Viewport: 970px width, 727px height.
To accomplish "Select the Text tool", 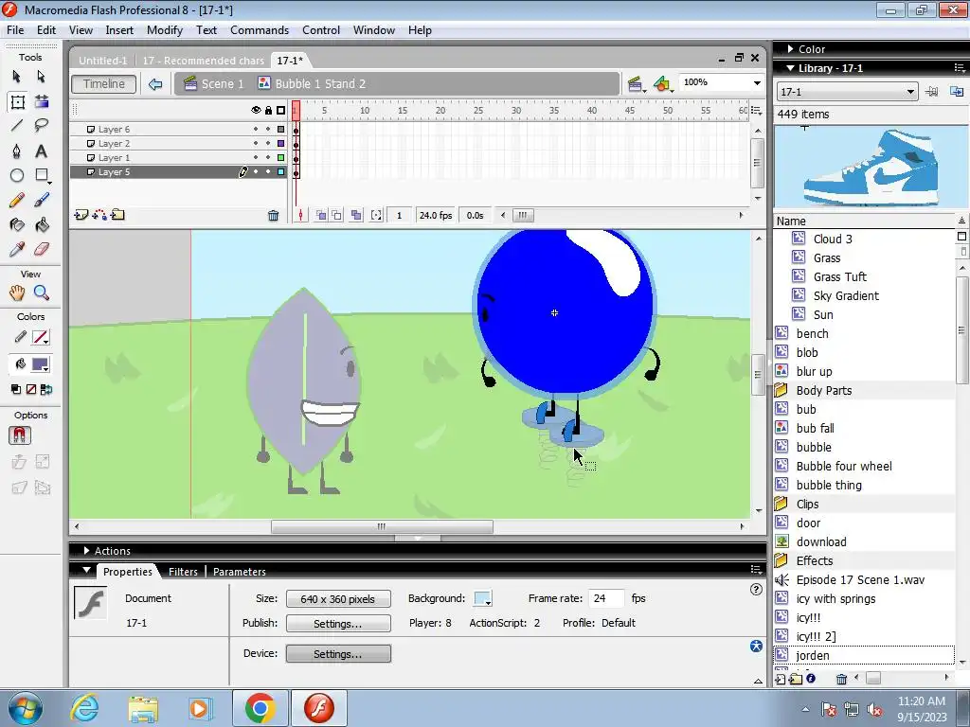I will coord(42,151).
